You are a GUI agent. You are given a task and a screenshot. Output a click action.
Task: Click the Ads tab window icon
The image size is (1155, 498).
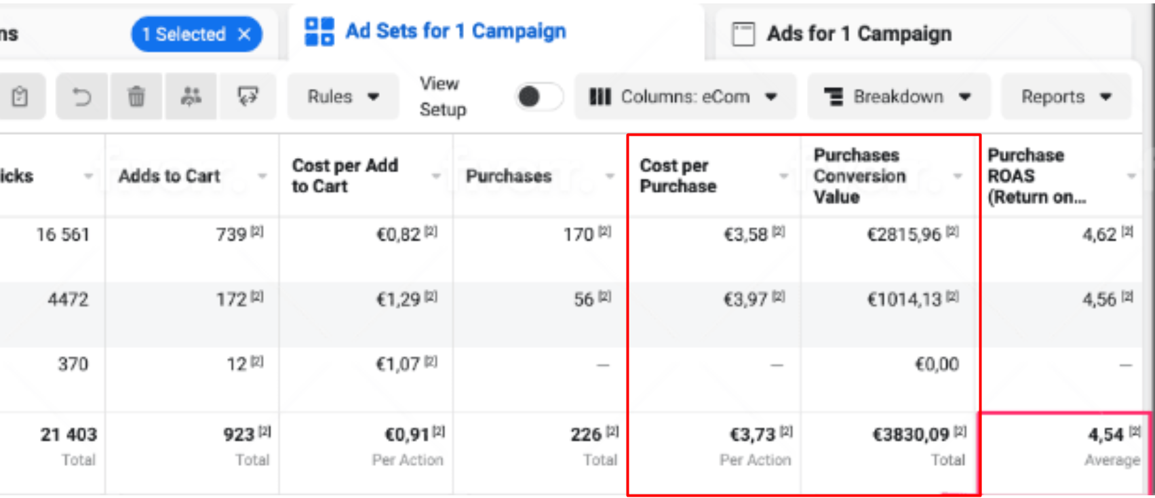click(743, 34)
